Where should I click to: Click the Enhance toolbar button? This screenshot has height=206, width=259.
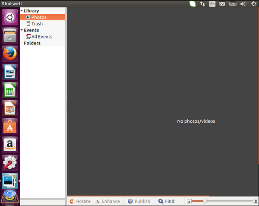107,201
